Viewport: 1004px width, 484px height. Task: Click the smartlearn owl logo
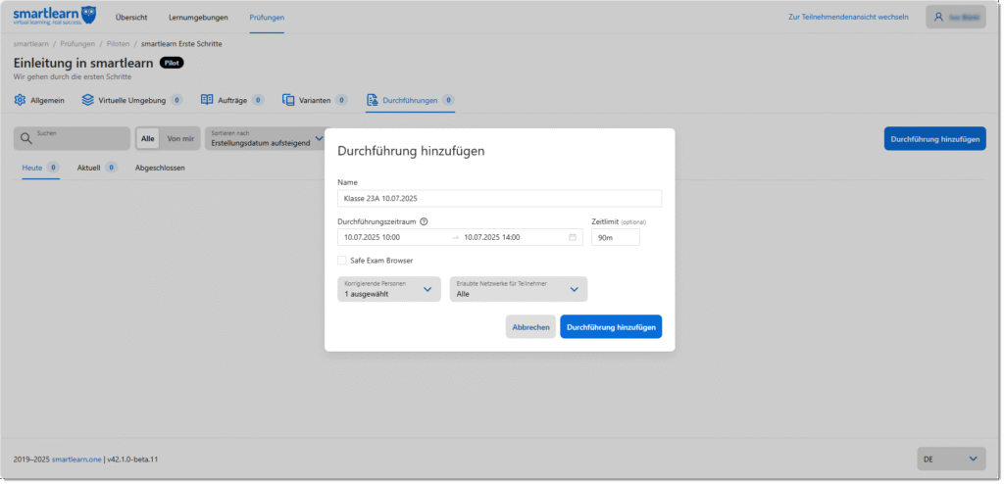pos(88,15)
